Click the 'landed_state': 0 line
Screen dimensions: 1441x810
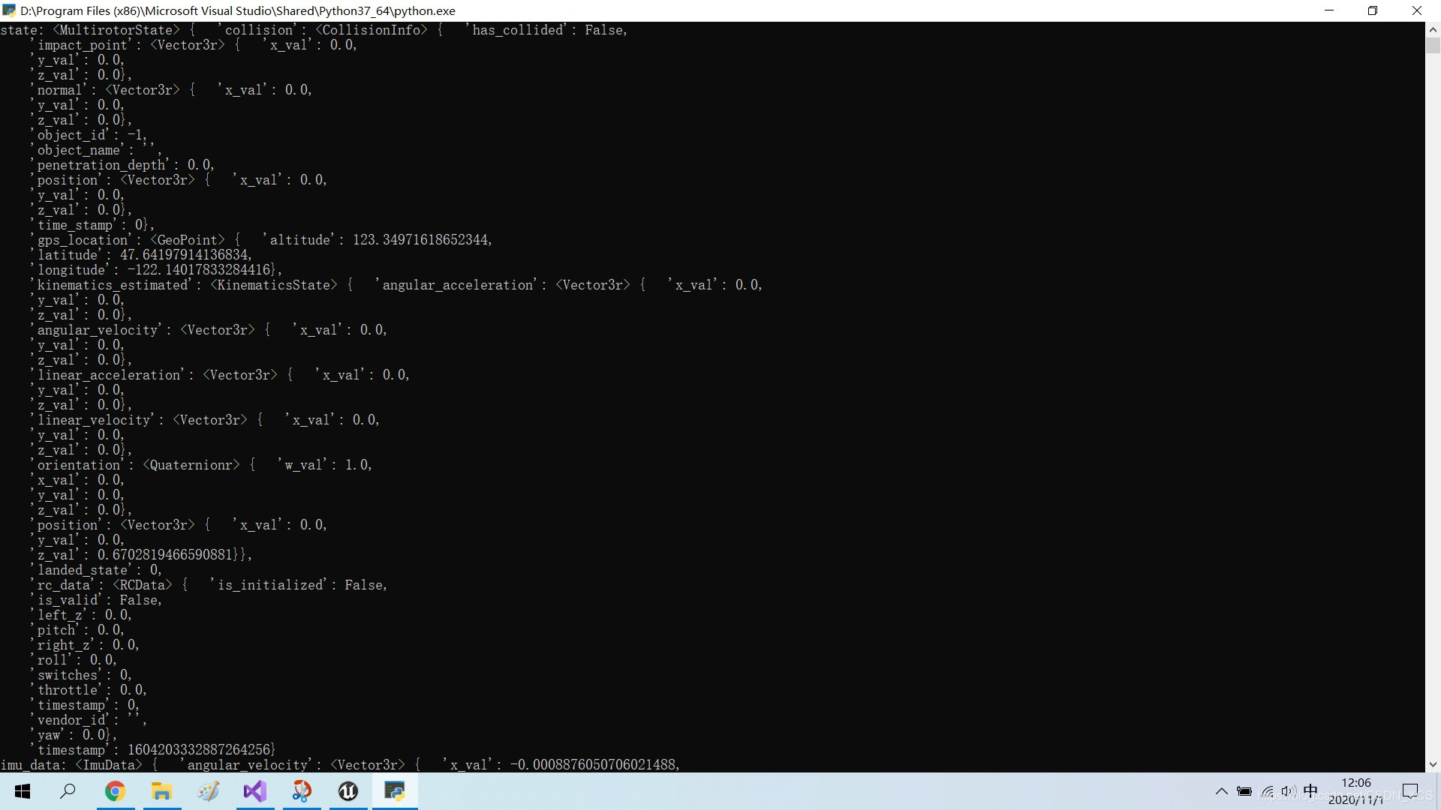tap(96, 570)
